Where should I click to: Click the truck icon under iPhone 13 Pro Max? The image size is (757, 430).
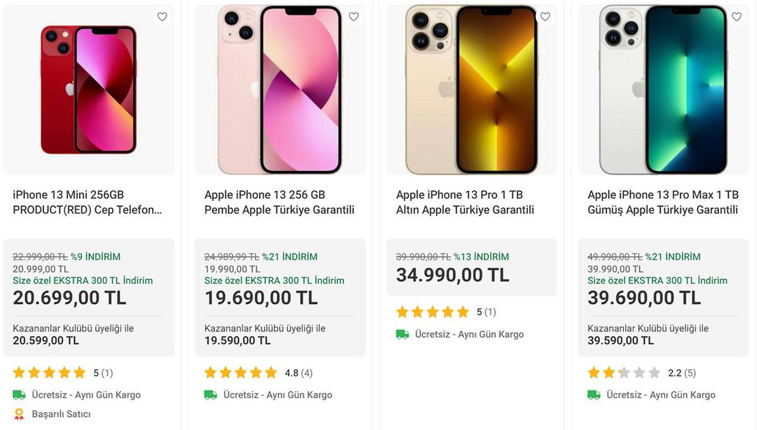coord(594,395)
